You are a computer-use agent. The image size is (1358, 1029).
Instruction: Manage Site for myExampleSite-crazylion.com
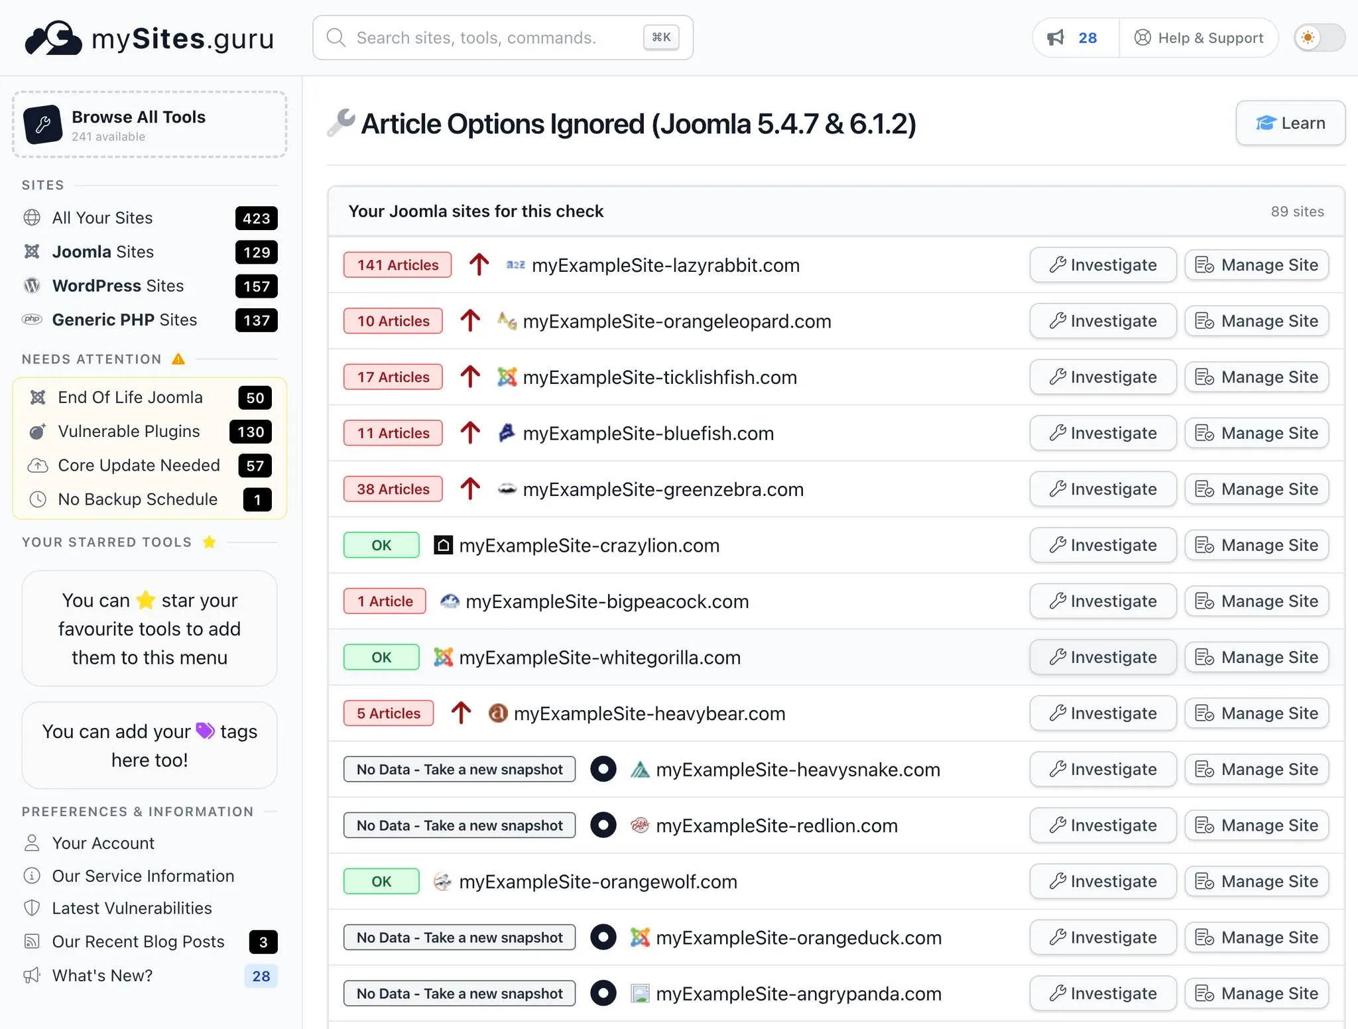pos(1257,545)
